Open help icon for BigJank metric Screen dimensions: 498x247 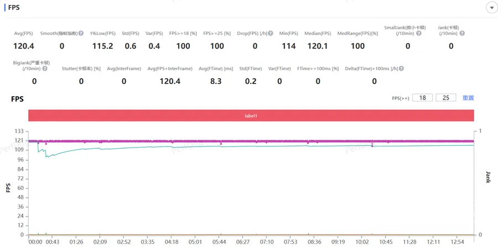(45, 69)
